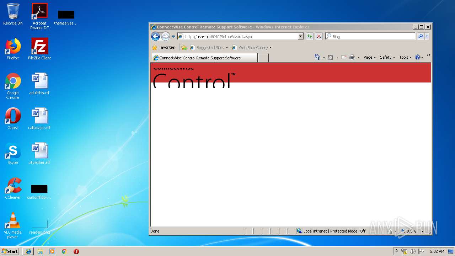Open the Suggested Sites link
Viewport: 455px width, 256px height.
coord(209,48)
